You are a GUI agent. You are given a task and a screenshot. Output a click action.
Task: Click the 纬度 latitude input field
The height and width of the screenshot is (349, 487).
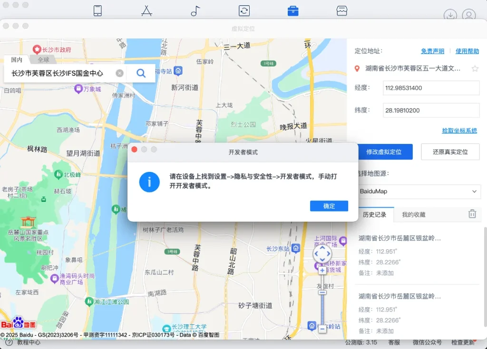pos(431,111)
